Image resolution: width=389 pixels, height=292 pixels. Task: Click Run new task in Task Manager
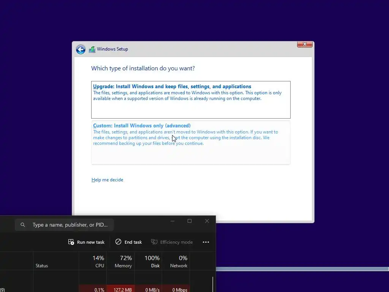86,242
